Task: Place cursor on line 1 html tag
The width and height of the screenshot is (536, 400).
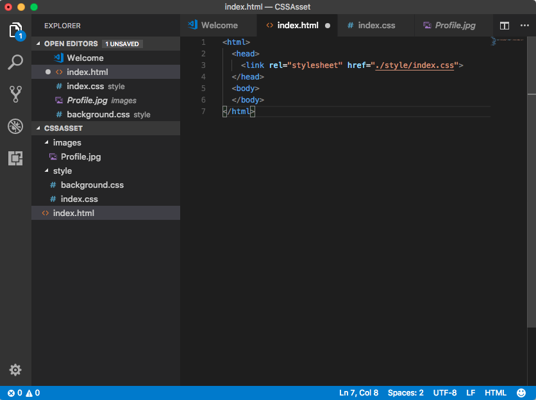Action: (236, 42)
